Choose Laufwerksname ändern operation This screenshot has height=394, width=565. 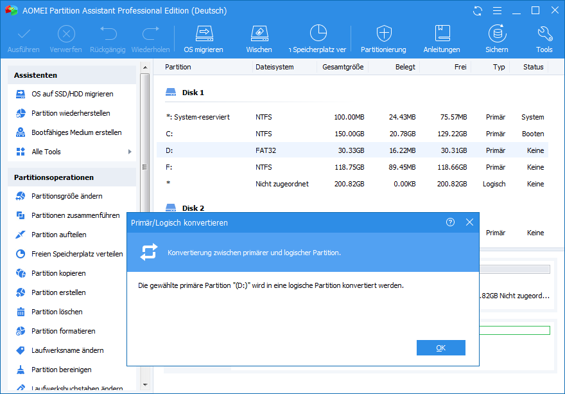pyautogui.click(x=67, y=350)
